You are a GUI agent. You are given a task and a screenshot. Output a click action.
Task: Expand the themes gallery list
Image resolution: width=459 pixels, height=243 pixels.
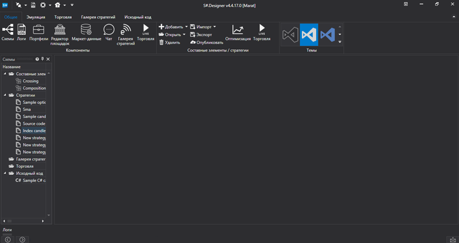click(x=340, y=42)
